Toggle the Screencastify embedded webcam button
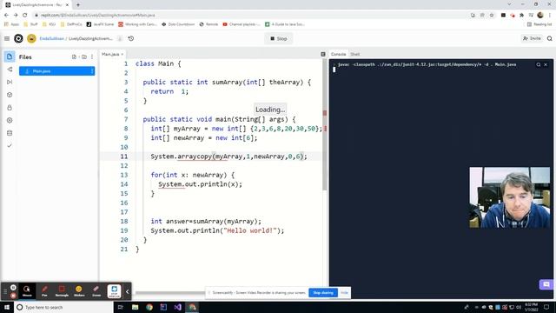The width and height of the screenshot is (556, 313). click(114, 291)
